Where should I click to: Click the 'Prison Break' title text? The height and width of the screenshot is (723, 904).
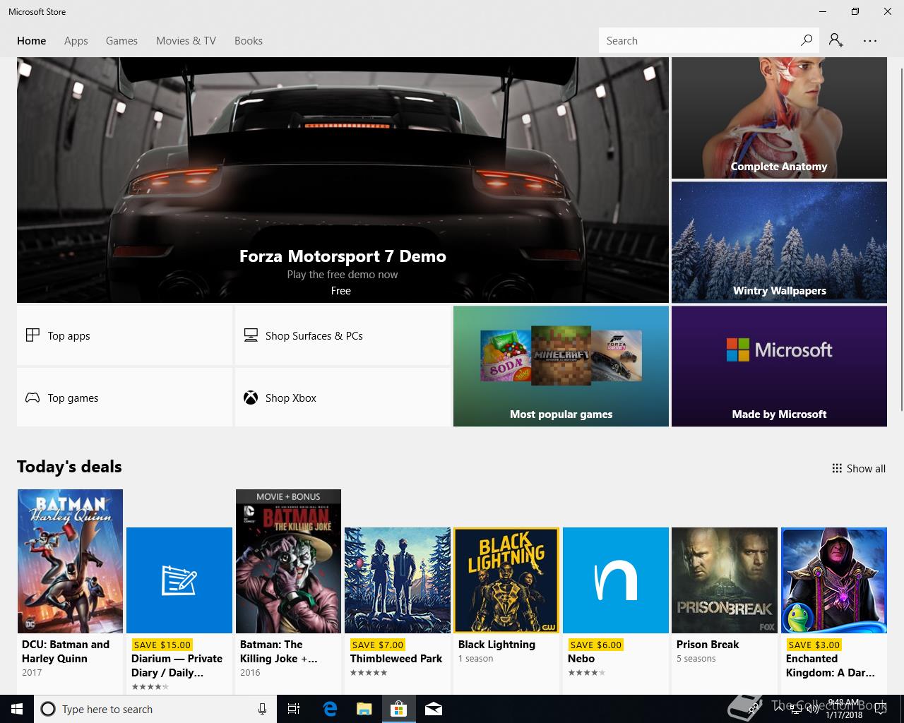708,645
